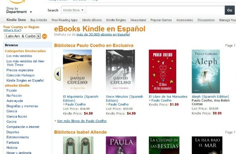The height and width of the screenshot is (154, 236).
Task: Open the Once Minutos book cover
Action: click(121, 71)
